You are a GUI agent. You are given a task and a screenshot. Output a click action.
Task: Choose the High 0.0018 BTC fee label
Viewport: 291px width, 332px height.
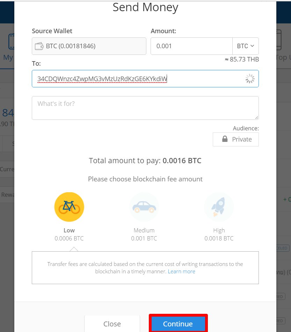(219, 234)
